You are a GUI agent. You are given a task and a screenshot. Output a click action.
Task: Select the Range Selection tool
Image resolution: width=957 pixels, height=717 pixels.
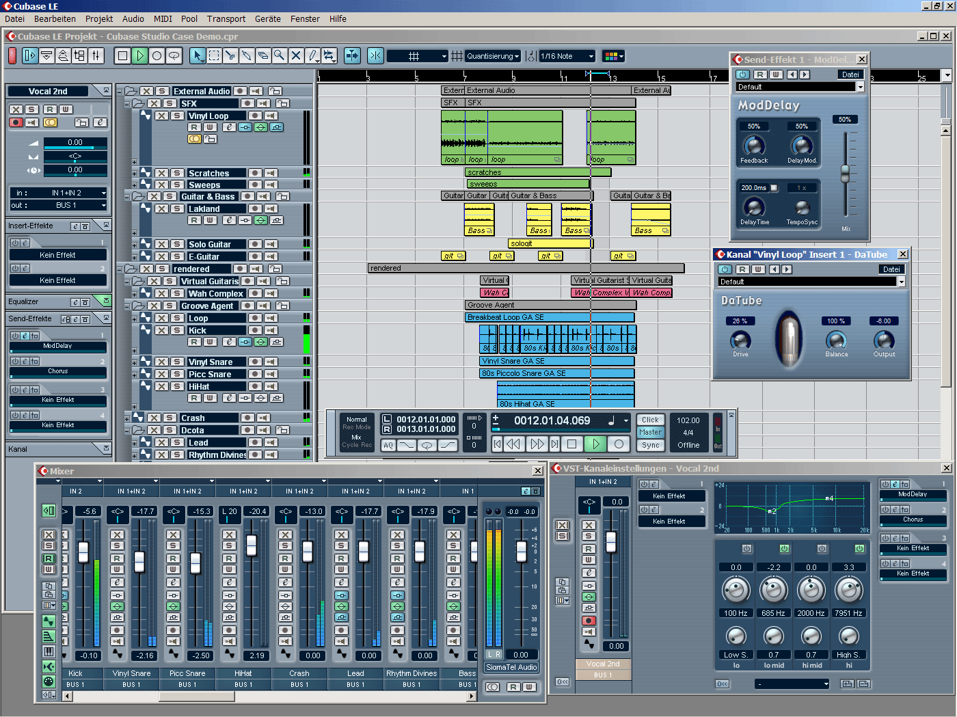214,56
